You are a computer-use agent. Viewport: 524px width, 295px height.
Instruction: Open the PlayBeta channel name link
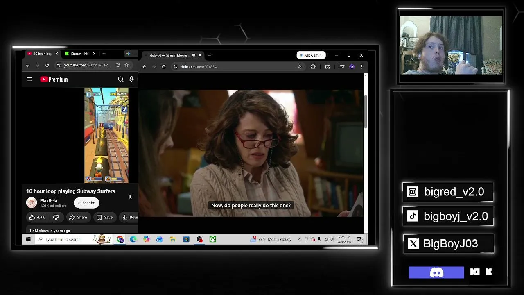coord(49,201)
